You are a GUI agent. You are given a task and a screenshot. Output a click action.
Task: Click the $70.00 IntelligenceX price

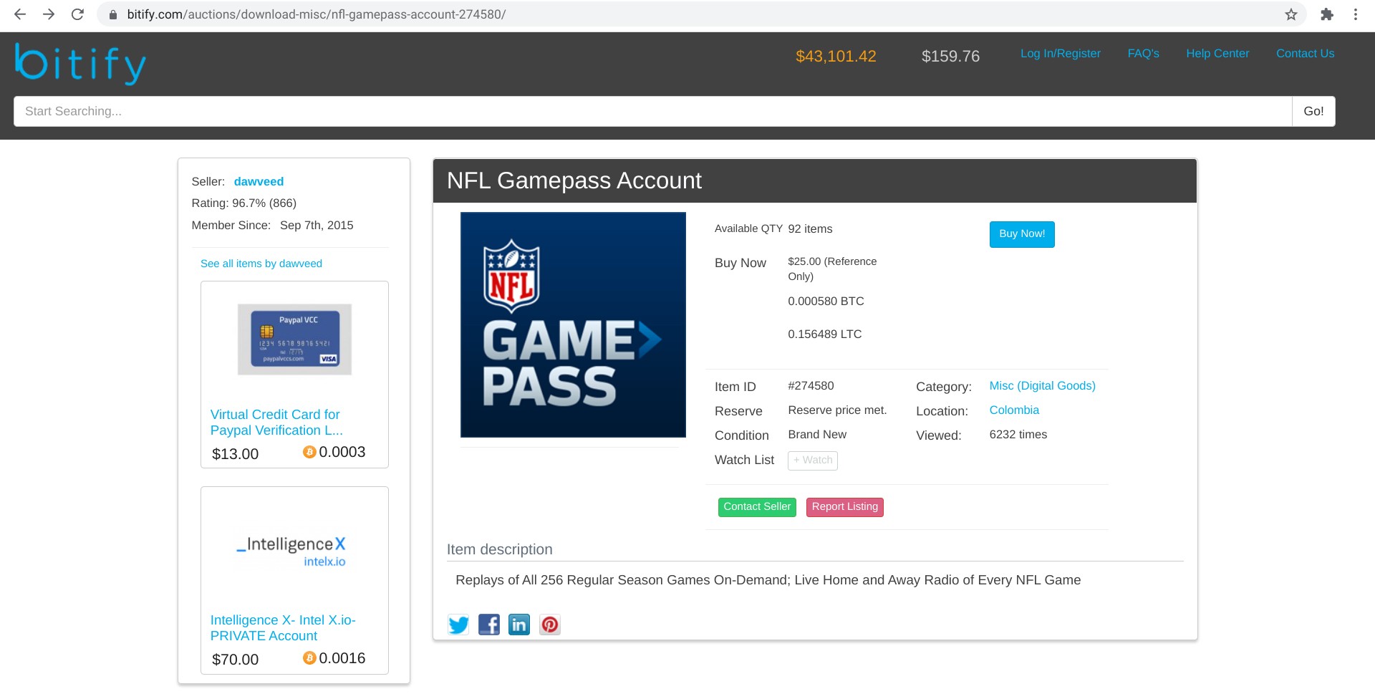236,660
